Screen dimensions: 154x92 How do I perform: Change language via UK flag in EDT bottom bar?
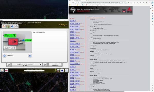[x=6, y=70]
